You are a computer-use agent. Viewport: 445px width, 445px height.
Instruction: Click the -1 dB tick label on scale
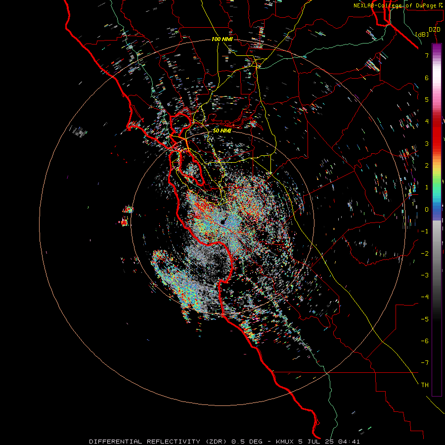pos(425,231)
